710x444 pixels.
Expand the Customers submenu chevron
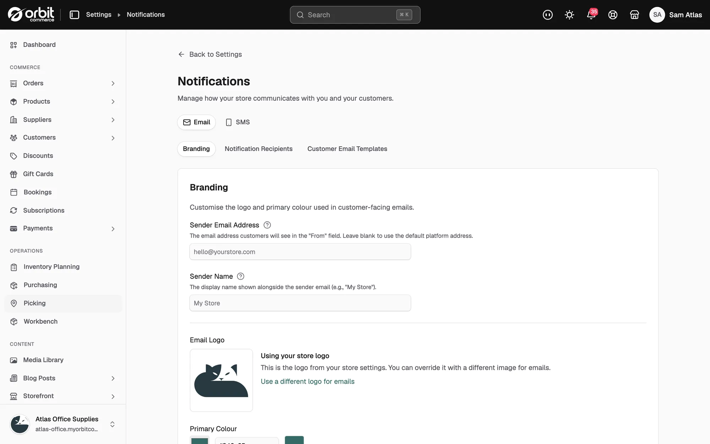pos(113,138)
